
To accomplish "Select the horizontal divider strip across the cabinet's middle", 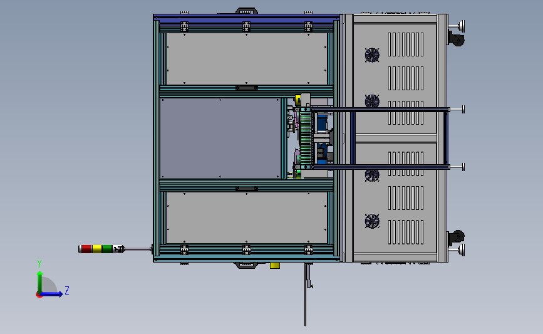I will coord(396,138).
